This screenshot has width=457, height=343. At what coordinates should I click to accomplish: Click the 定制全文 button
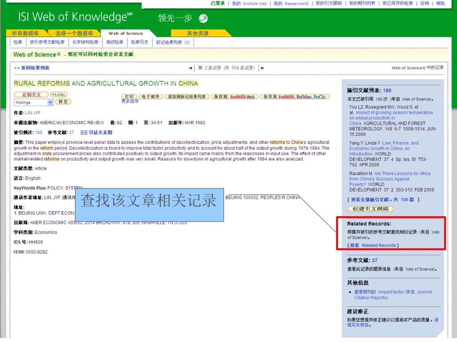coord(31,95)
